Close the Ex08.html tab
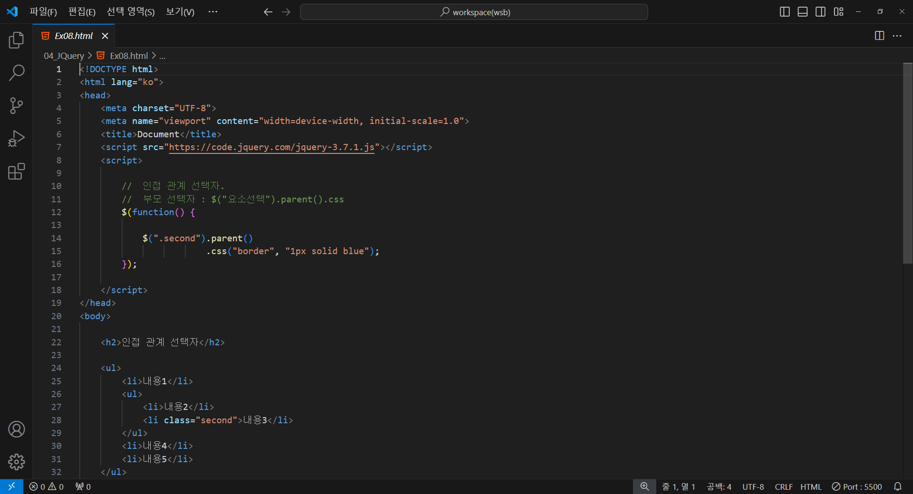The image size is (913, 494). point(105,36)
